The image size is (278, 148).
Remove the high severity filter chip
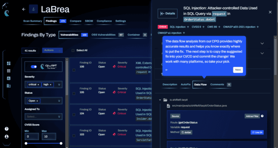coord(51,85)
